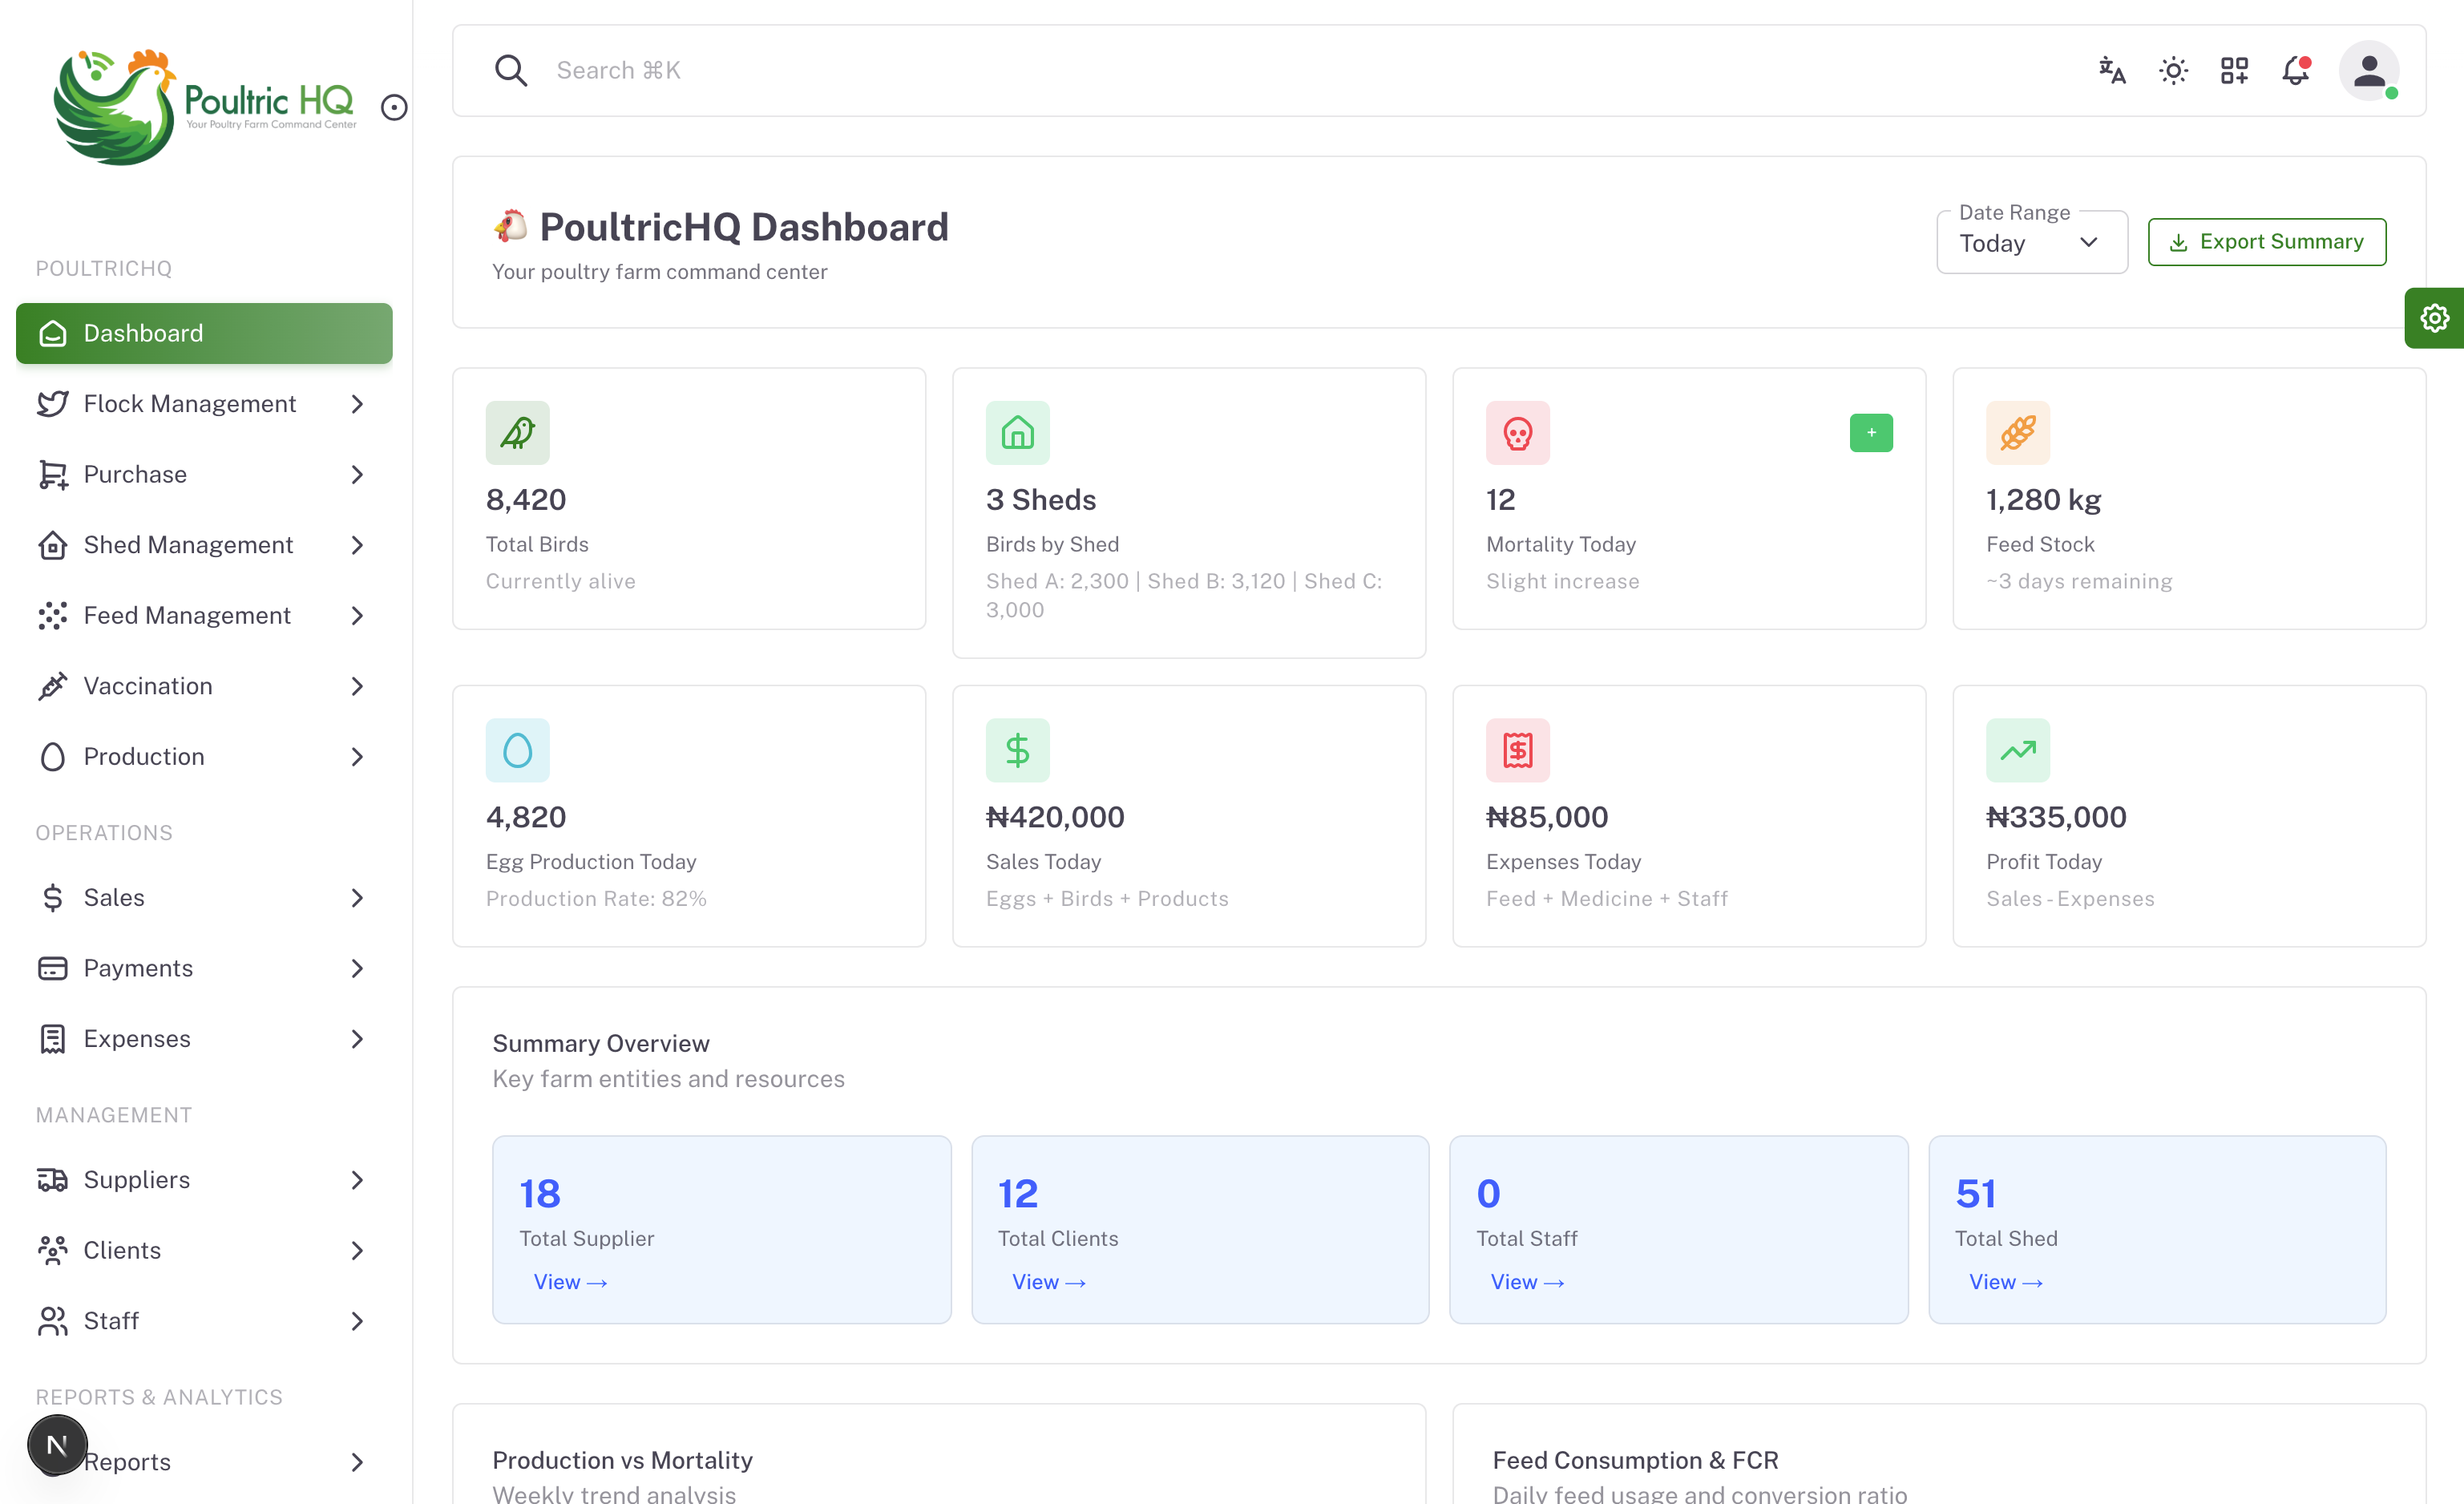This screenshot has height=1504, width=2464.
Task: Click the 8,420 Total Birds value
Action: click(526, 499)
